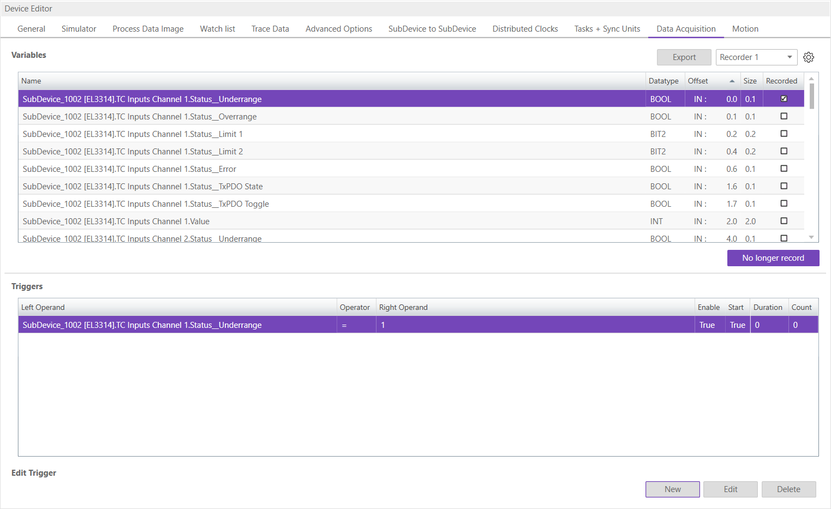831x509 pixels.
Task: Open the Distributed Clocks tab
Action: (x=525, y=29)
